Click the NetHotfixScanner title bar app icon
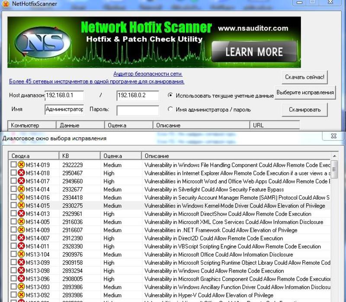Screen dimensions: 346x302 (5, 3)
